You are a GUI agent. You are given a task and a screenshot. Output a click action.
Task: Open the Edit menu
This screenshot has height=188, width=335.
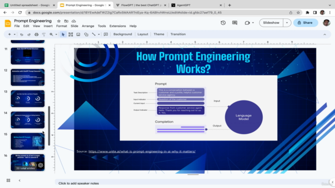click(x=26, y=26)
